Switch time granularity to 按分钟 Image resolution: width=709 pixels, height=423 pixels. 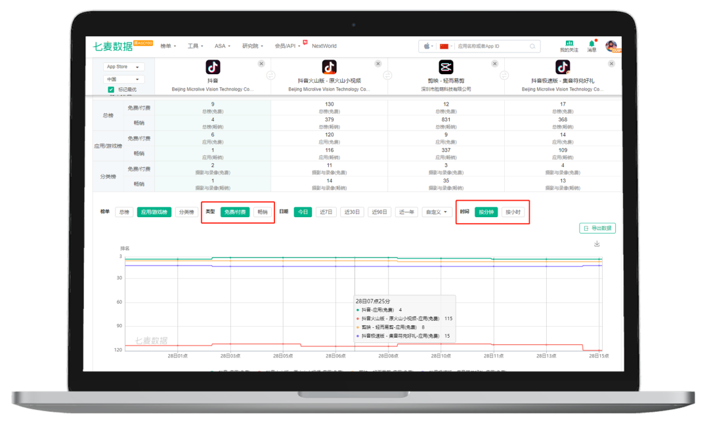[x=486, y=212]
